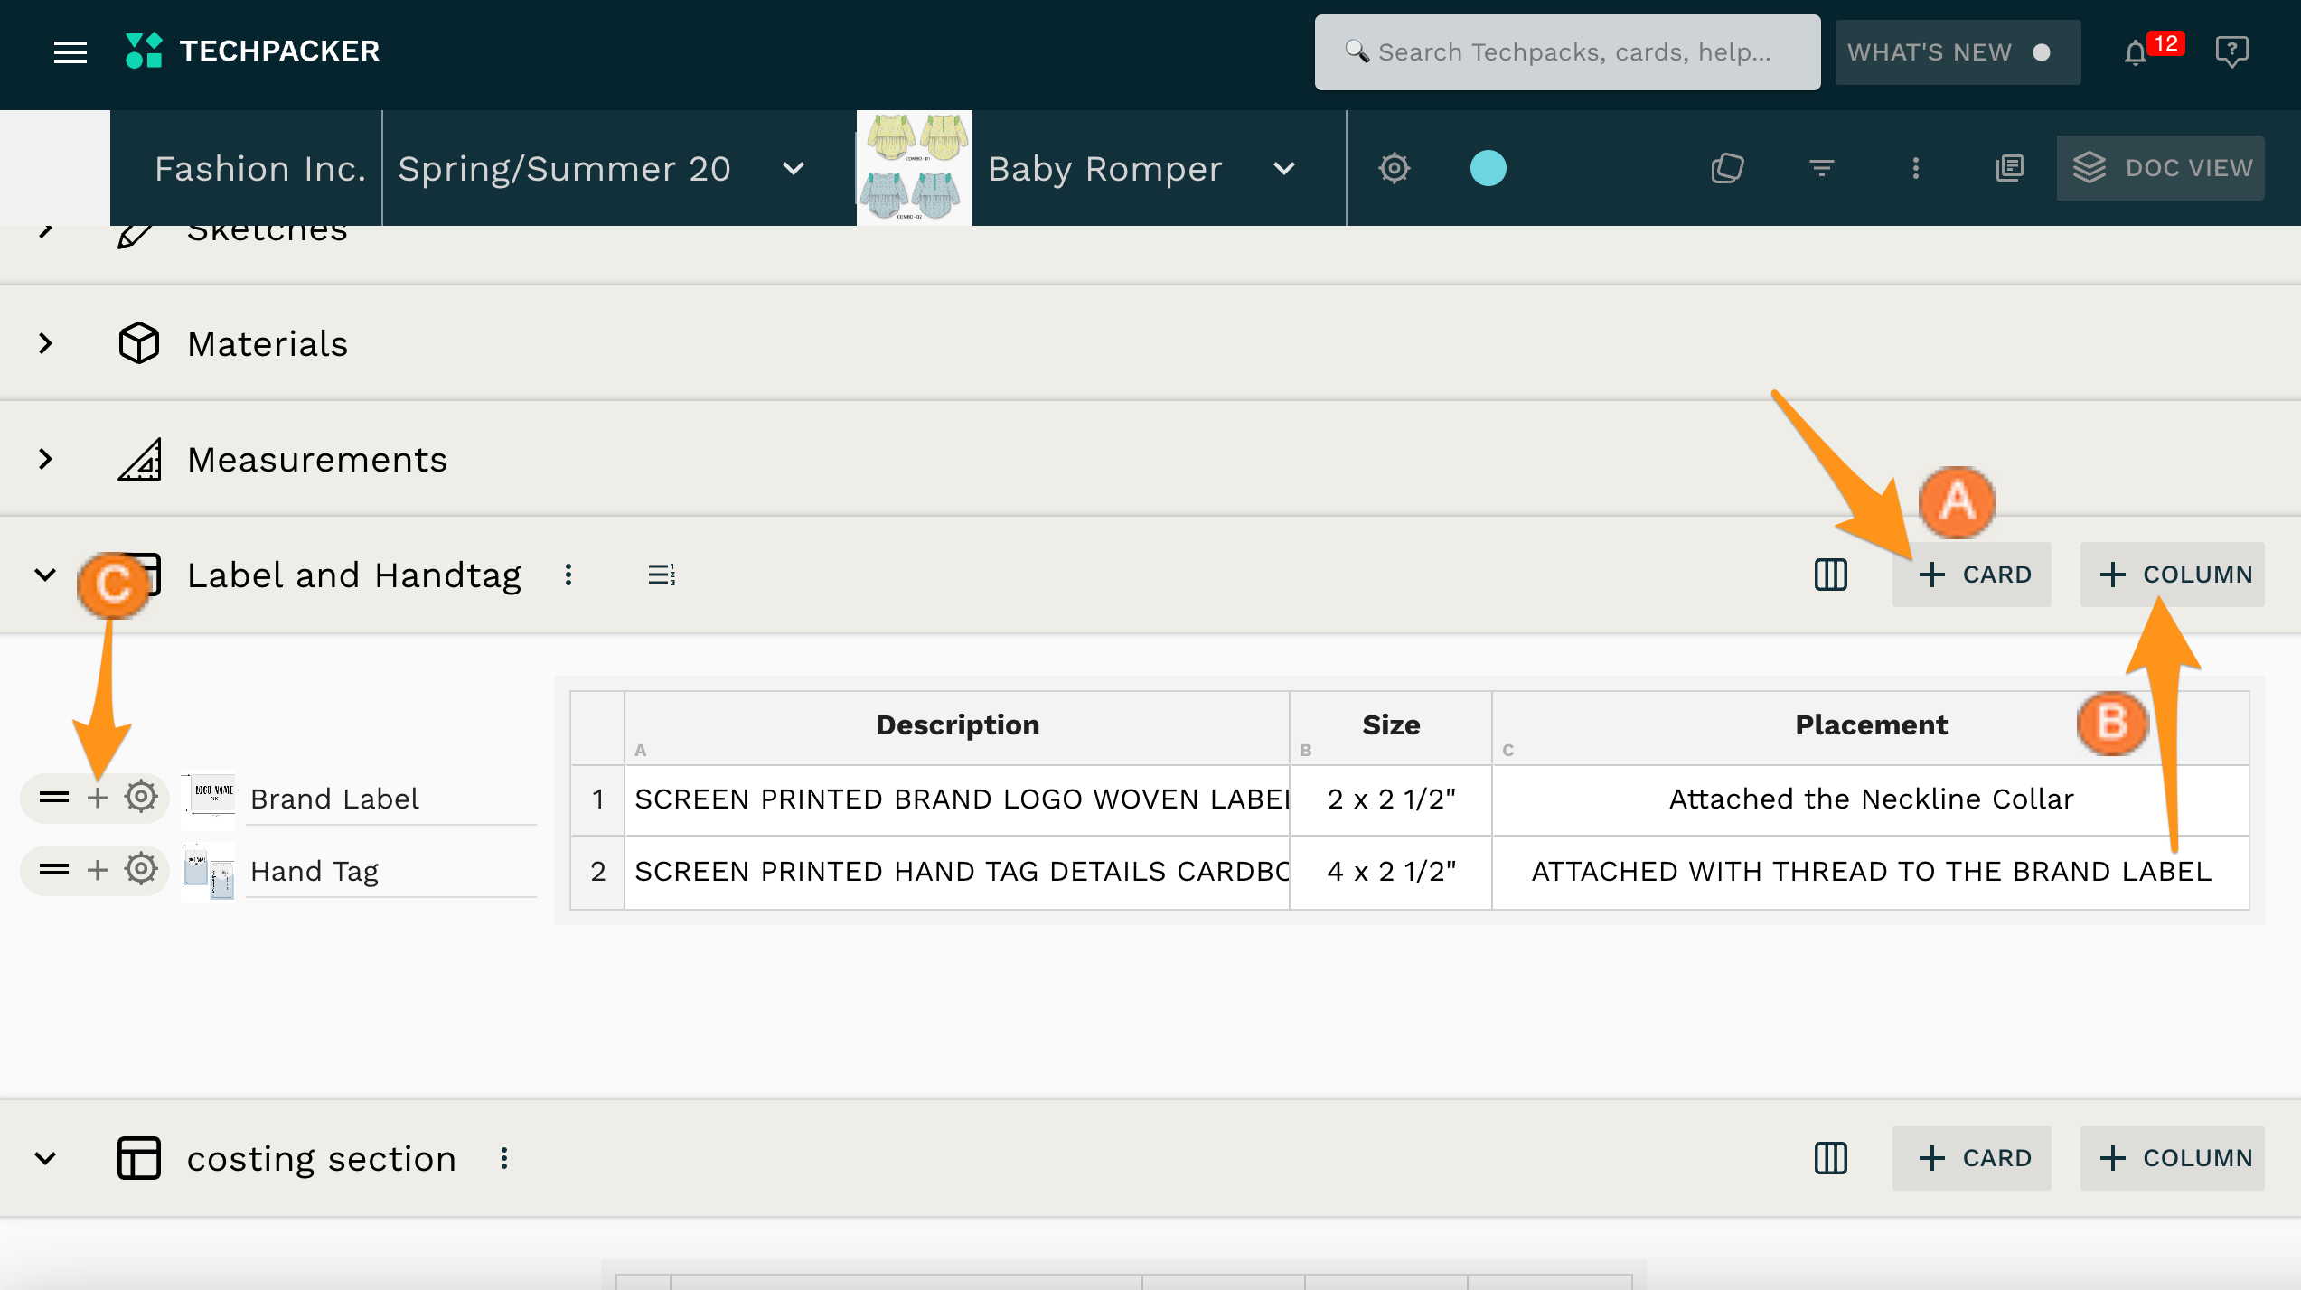Viewport: 2301px width, 1290px height.
Task: Open the Spring/Summer 20 dropdown
Action: click(793, 168)
